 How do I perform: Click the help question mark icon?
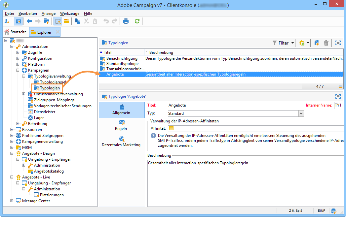153,136
